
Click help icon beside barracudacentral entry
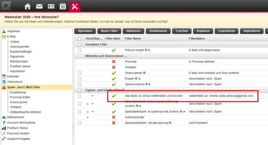coord(137,106)
